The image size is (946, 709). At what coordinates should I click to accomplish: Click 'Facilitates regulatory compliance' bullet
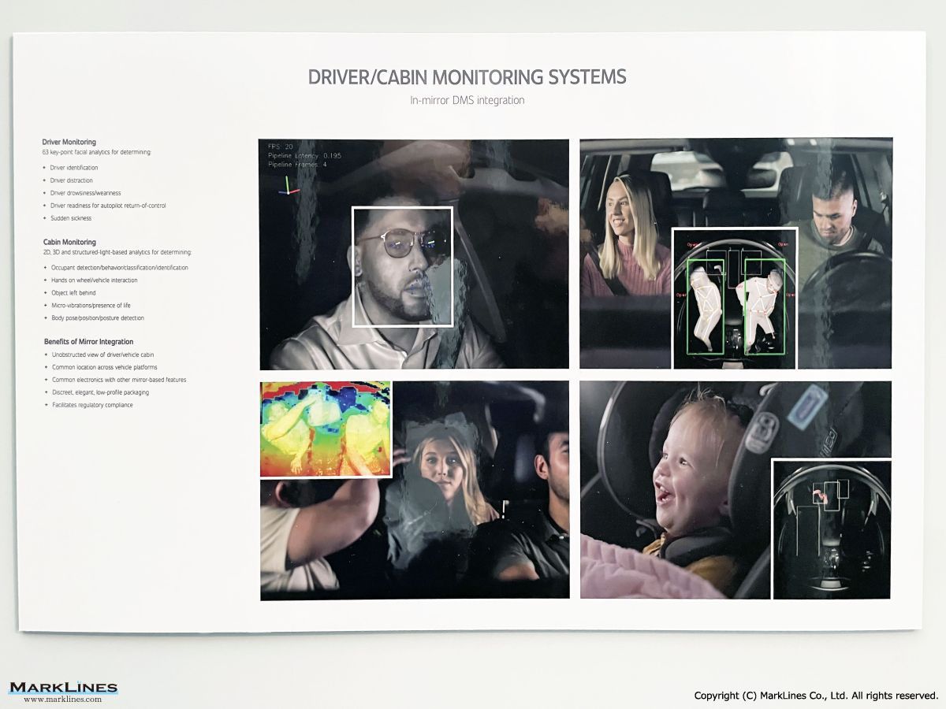click(x=91, y=405)
